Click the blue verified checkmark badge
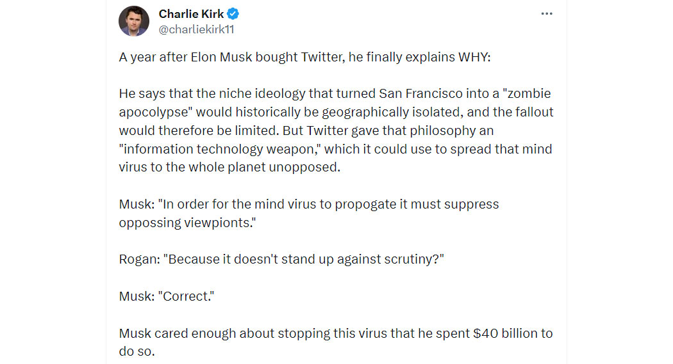673x364 pixels. click(x=233, y=14)
